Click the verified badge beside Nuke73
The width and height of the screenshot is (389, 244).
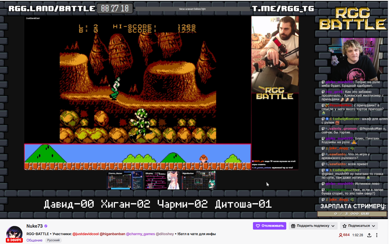coord(46,226)
